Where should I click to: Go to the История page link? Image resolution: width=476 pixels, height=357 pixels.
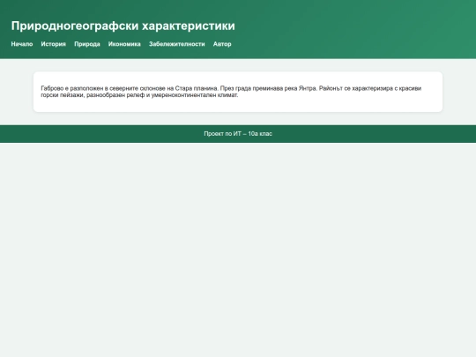click(54, 44)
